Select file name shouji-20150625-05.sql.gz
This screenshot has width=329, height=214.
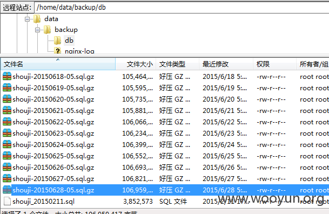point(53,156)
